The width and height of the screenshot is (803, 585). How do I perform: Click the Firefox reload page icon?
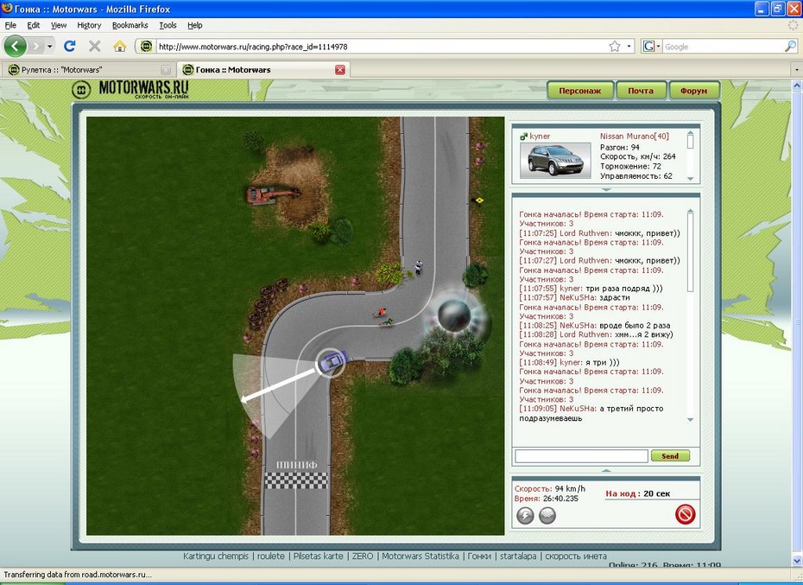click(x=70, y=46)
